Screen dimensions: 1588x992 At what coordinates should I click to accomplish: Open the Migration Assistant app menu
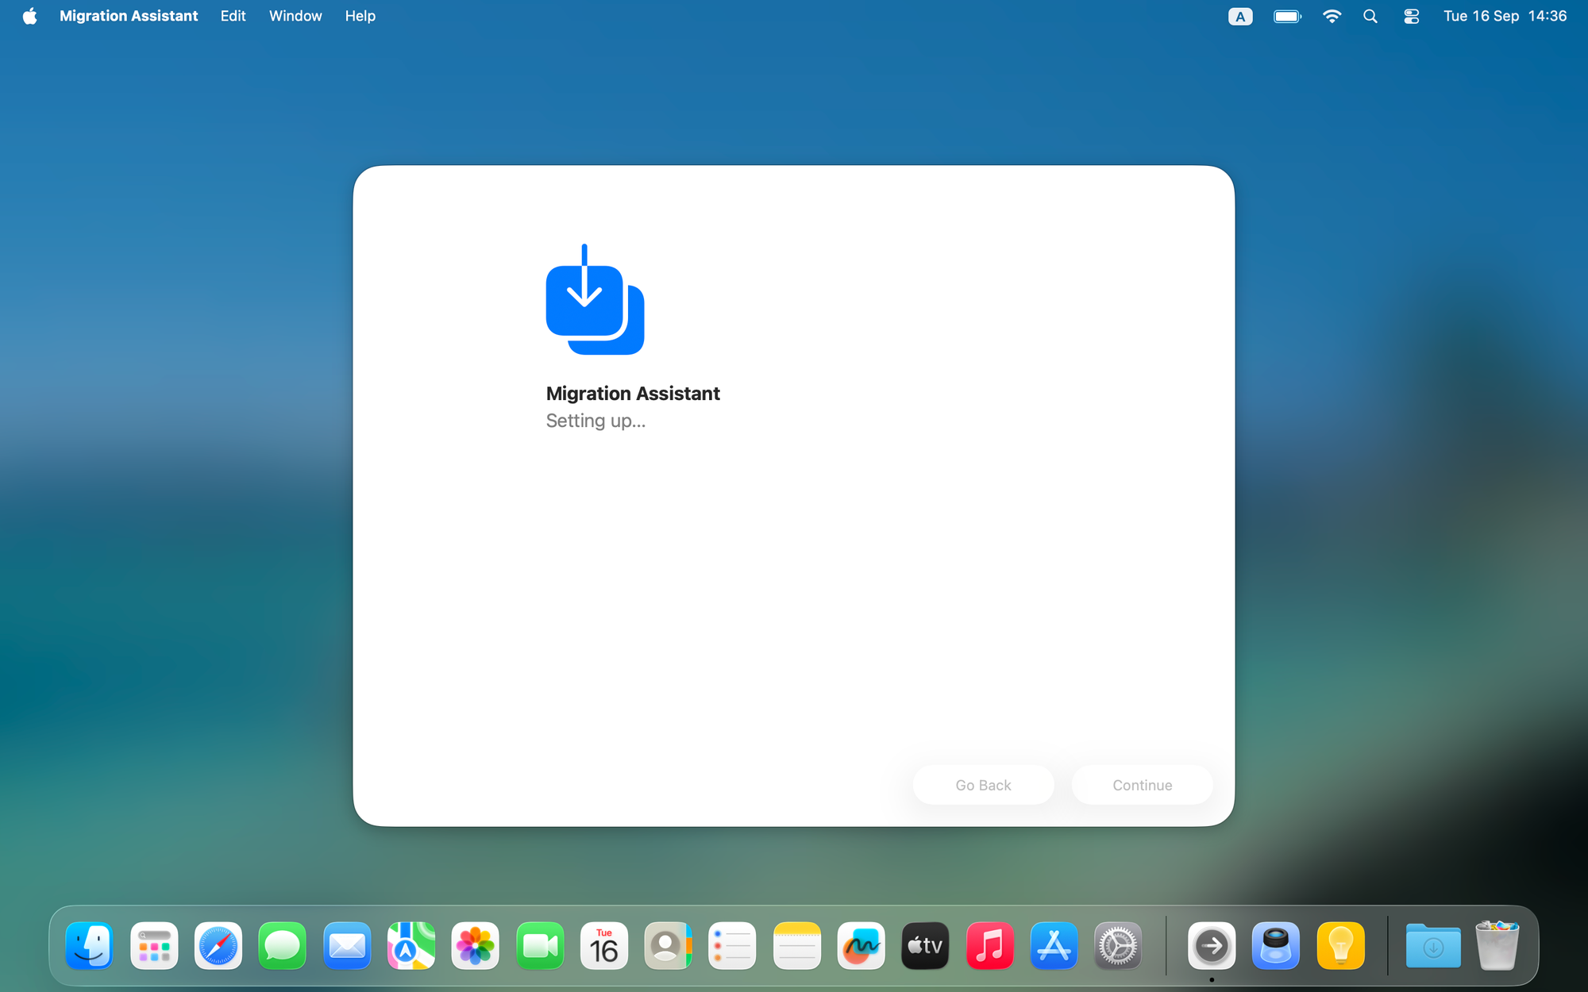tap(129, 16)
